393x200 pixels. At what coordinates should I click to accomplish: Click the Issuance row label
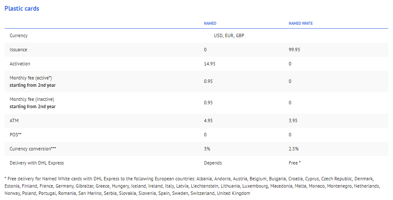pyautogui.click(x=18, y=50)
